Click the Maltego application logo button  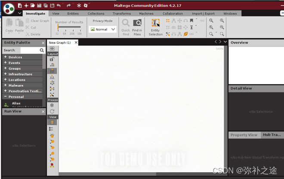(9, 9)
